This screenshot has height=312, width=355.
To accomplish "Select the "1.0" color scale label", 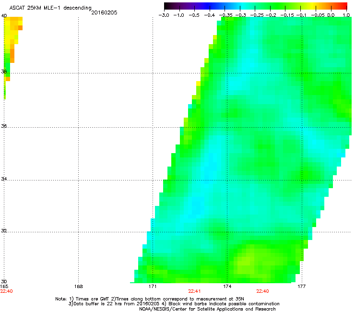I will coord(346,15).
